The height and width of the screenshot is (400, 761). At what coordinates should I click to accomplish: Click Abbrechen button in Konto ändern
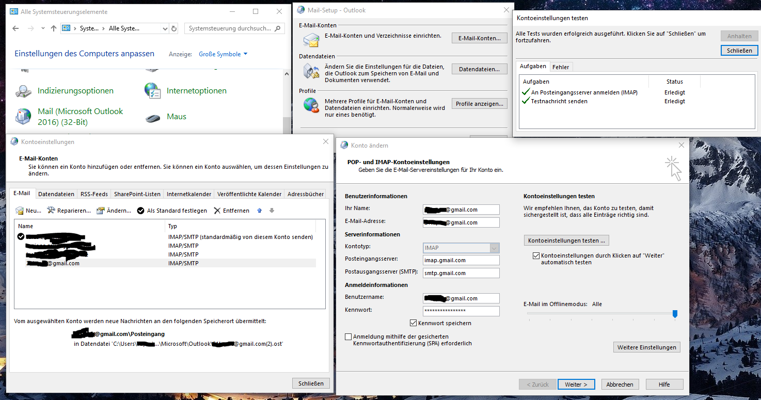click(620, 385)
